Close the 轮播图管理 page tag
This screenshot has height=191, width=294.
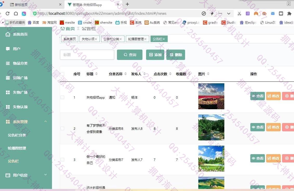[x=145, y=39]
